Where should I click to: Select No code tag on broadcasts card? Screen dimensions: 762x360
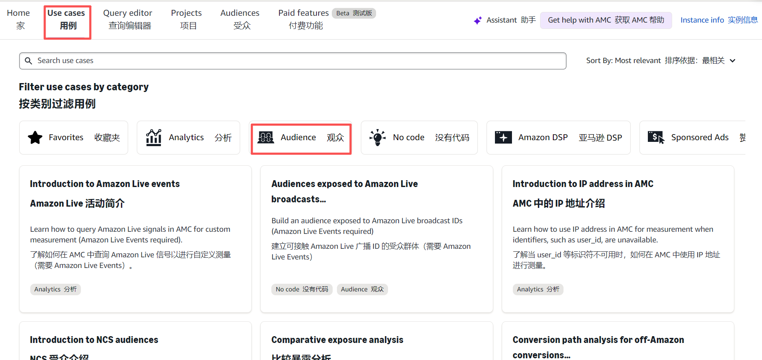click(302, 289)
